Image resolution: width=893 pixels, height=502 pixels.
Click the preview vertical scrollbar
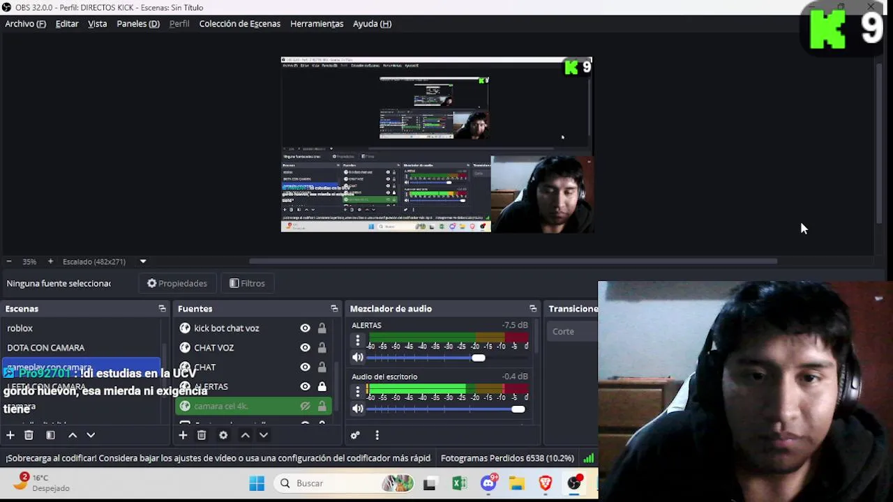(x=879, y=143)
